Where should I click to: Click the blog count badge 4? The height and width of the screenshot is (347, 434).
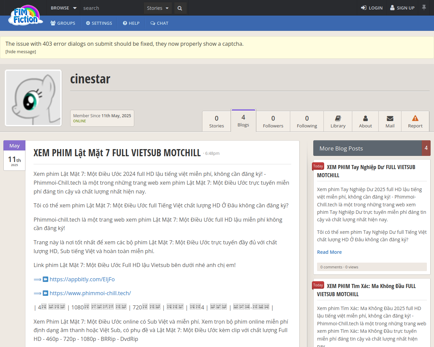coord(426,148)
